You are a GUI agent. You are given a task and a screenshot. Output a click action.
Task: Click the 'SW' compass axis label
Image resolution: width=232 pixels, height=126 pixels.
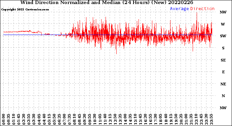(223, 36)
